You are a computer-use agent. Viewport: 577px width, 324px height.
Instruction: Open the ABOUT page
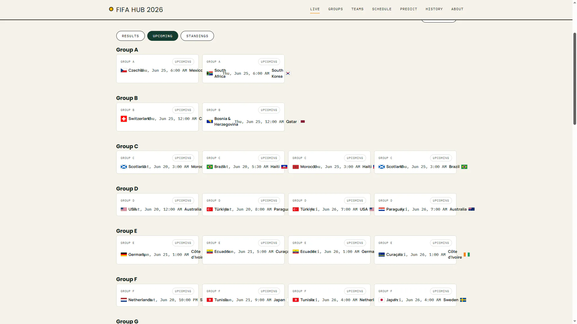(457, 9)
